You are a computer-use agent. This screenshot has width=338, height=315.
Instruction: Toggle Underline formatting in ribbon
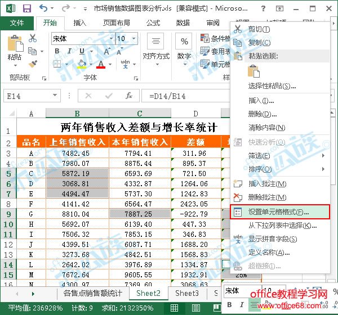(81, 51)
